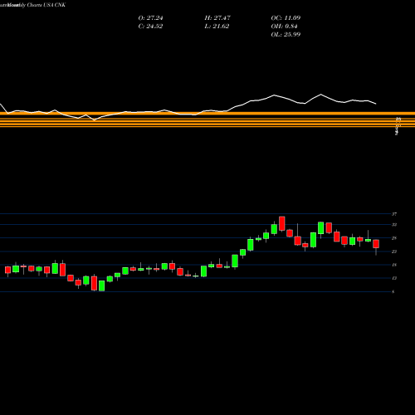The image size is (415, 415).
Task: Click price axis label '37'
Action: point(394,214)
